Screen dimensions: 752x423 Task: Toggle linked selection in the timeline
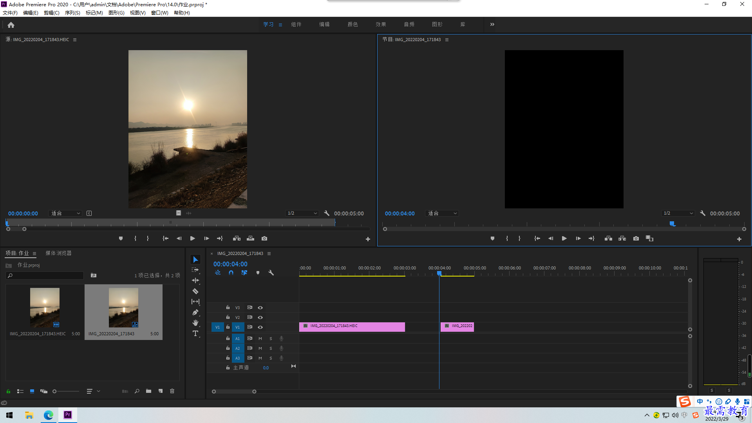point(244,273)
